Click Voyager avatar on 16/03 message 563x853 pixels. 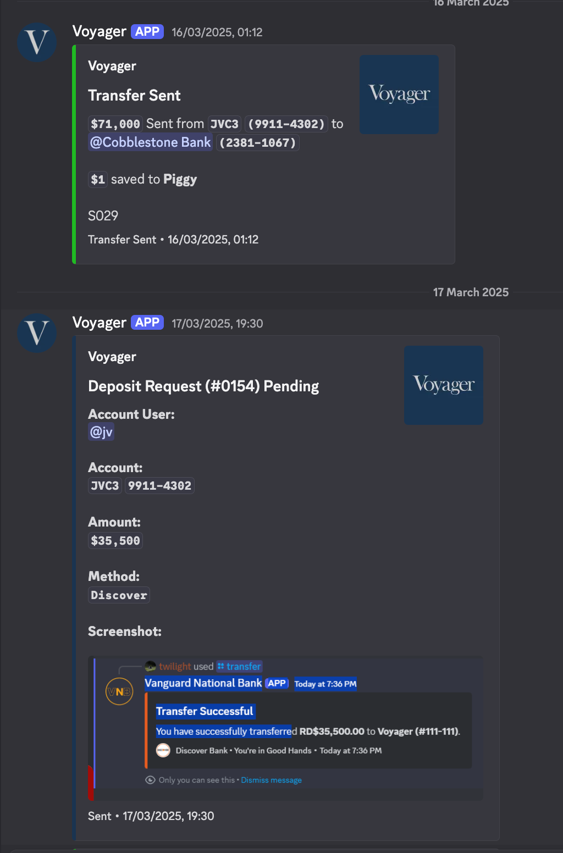tap(37, 42)
